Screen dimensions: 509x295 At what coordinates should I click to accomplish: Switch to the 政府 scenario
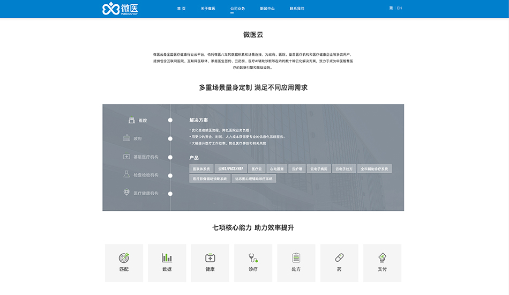(x=137, y=138)
